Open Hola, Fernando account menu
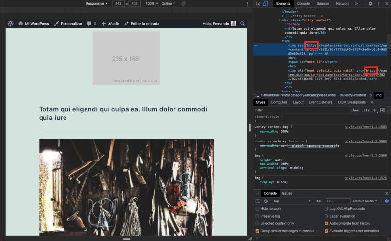 pos(219,24)
